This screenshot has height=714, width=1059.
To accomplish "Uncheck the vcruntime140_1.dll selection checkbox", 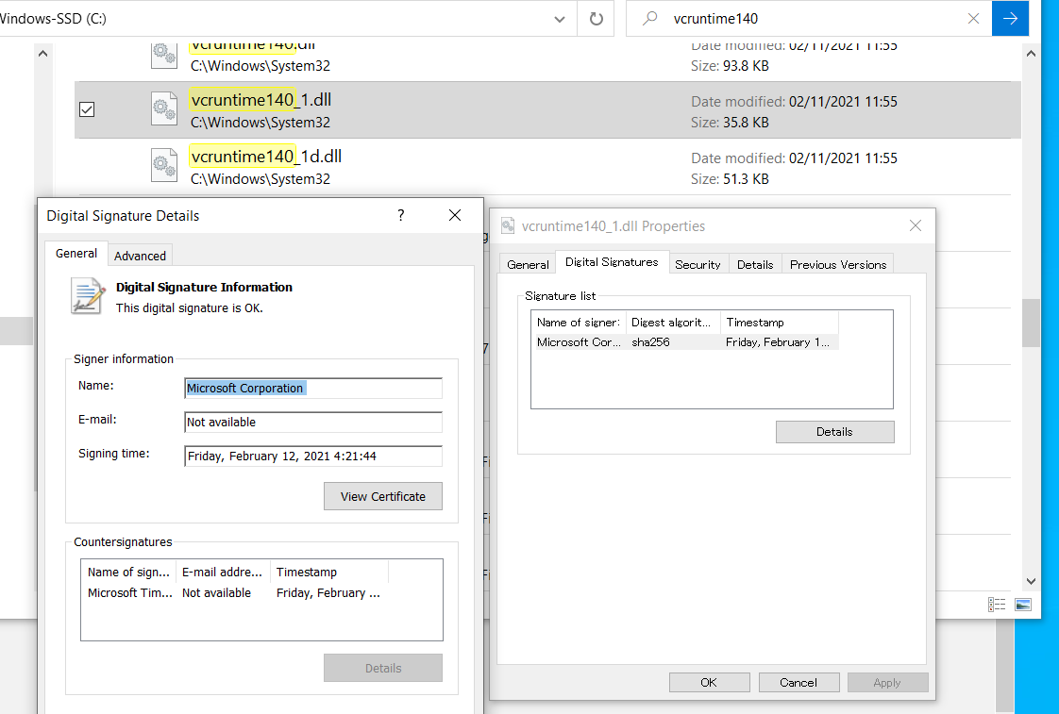I will click(87, 109).
